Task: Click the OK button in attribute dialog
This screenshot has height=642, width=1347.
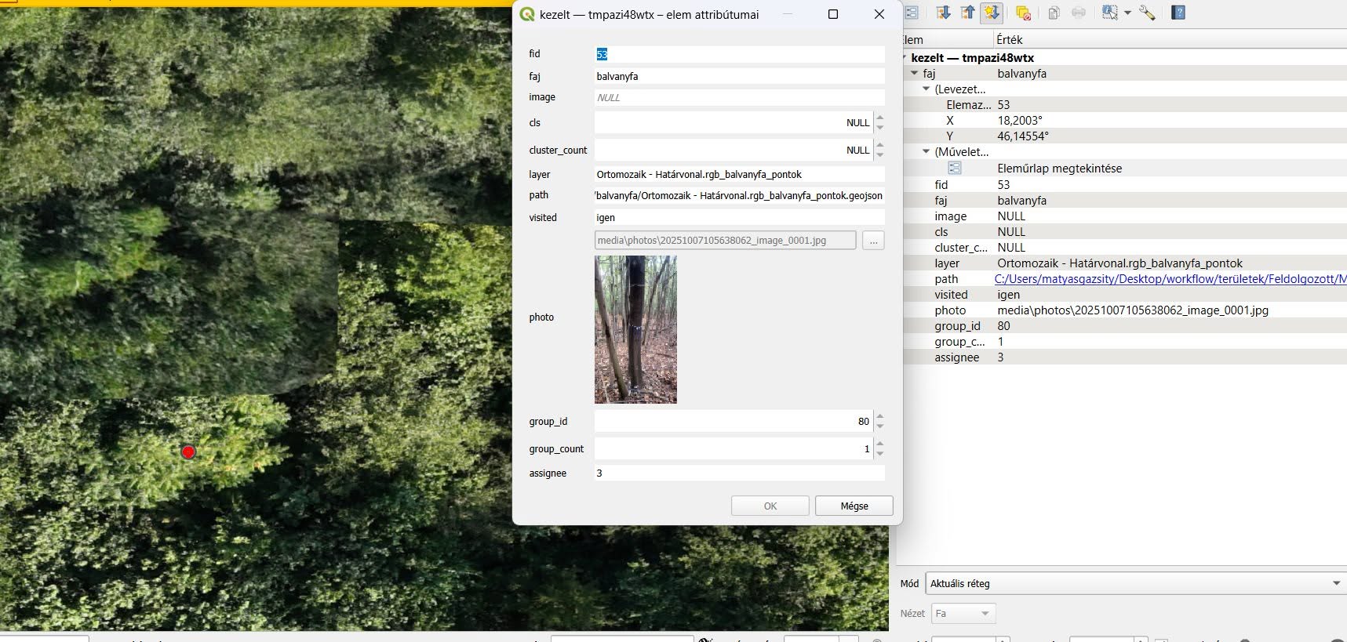Action: 770,506
